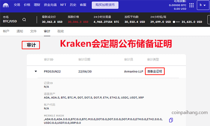Click the Merkle hash value text
This screenshot has width=210, height=126.
click(103, 121)
